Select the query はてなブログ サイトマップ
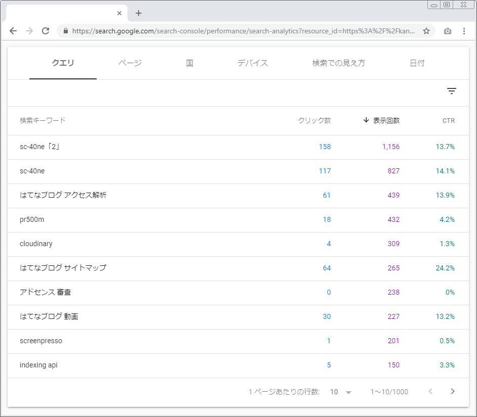 tap(63, 268)
